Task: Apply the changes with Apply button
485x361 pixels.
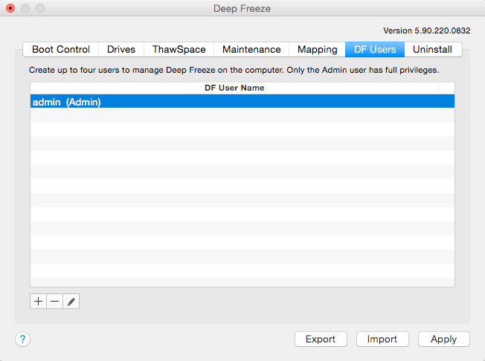Action: pyautogui.click(x=444, y=339)
